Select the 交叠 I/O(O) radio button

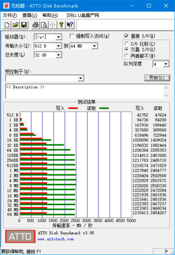[126, 49]
